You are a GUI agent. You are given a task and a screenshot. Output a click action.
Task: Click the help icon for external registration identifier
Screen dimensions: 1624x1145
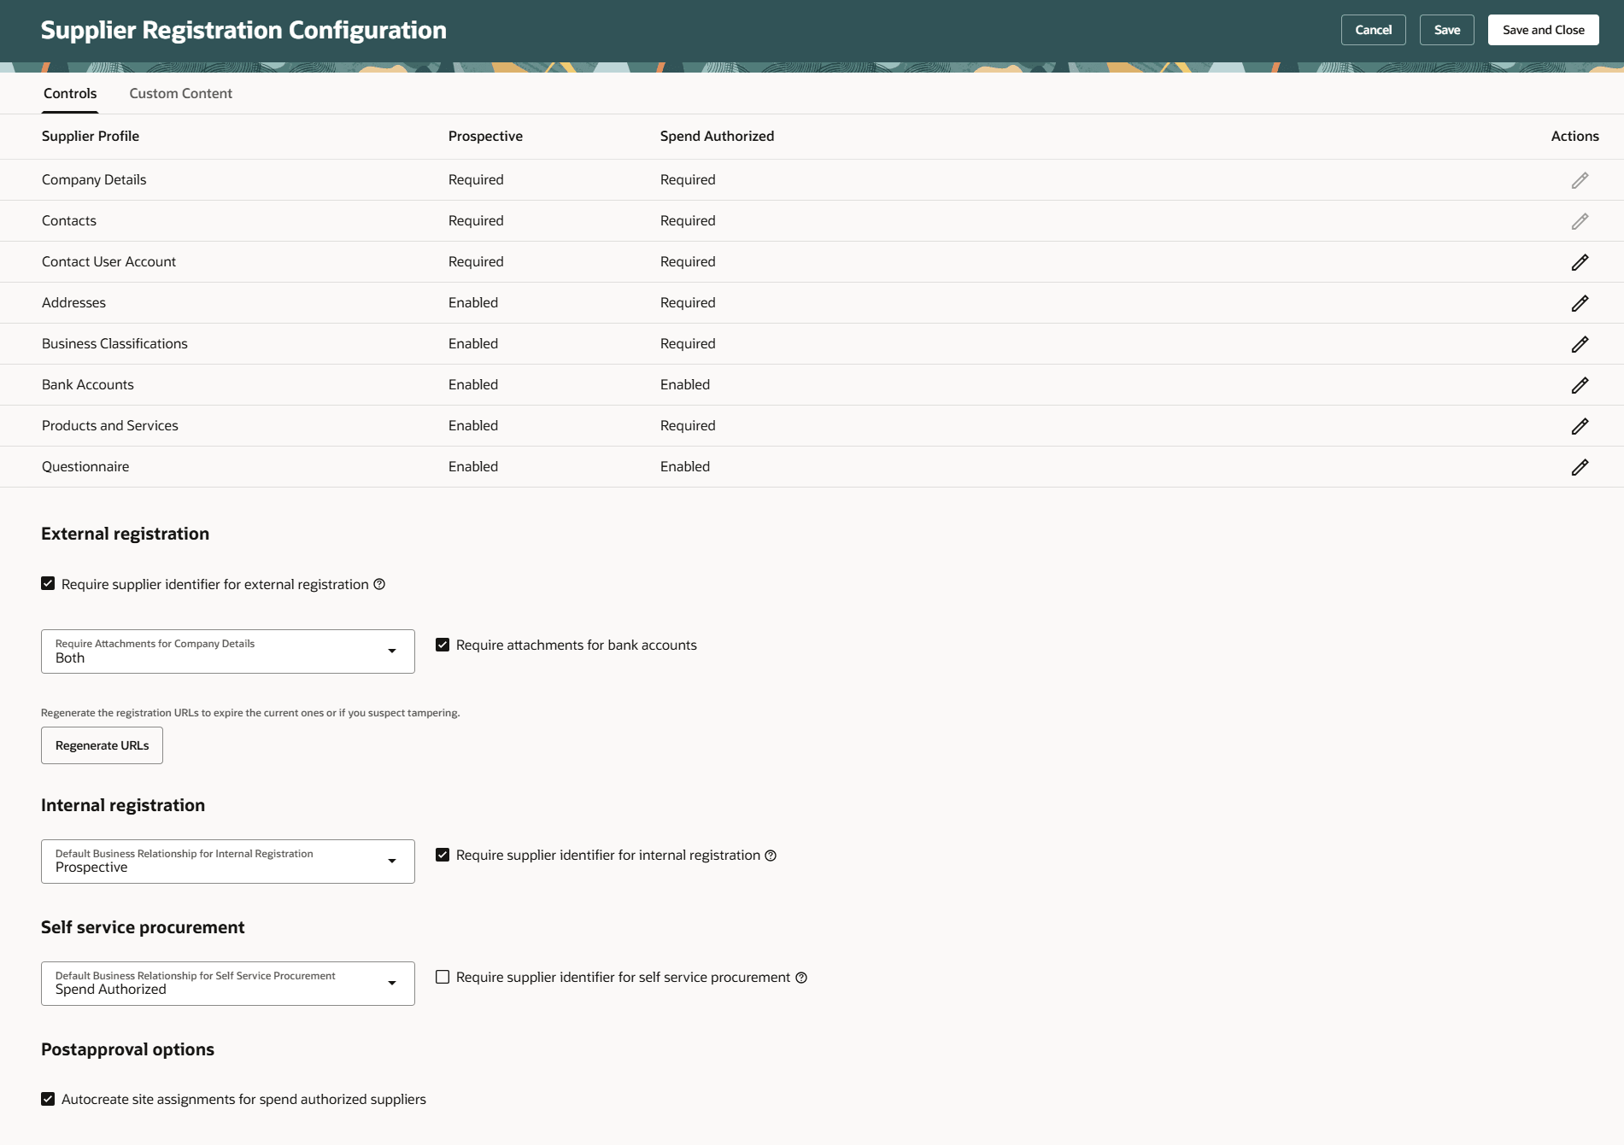(x=378, y=584)
